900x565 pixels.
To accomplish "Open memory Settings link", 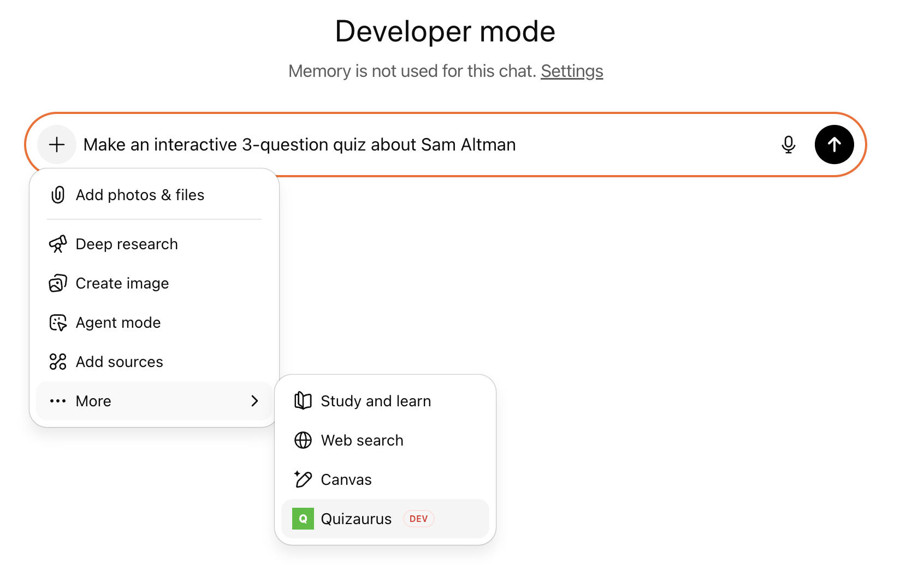I will click(571, 71).
